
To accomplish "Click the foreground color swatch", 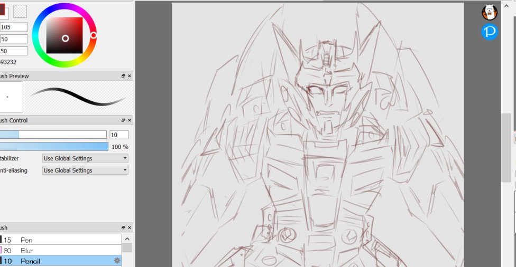I will point(2,9).
